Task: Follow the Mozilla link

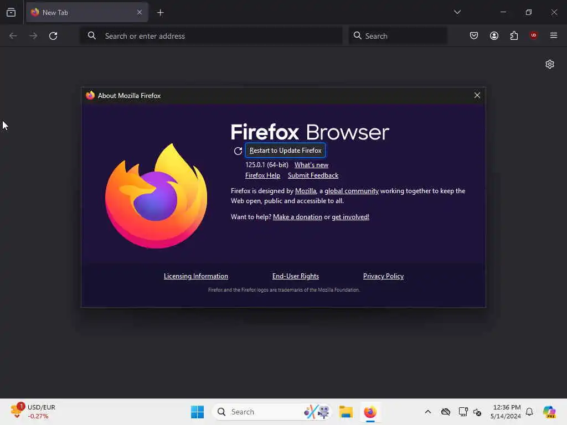Action: [x=306, y=191]
